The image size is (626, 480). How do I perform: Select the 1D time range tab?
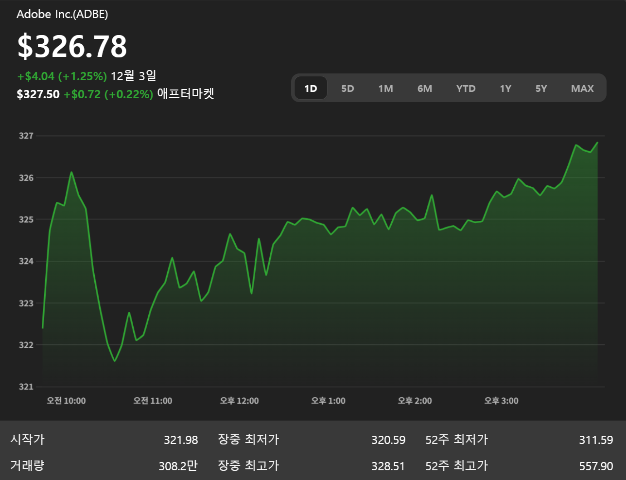click(x=311, y=89)
